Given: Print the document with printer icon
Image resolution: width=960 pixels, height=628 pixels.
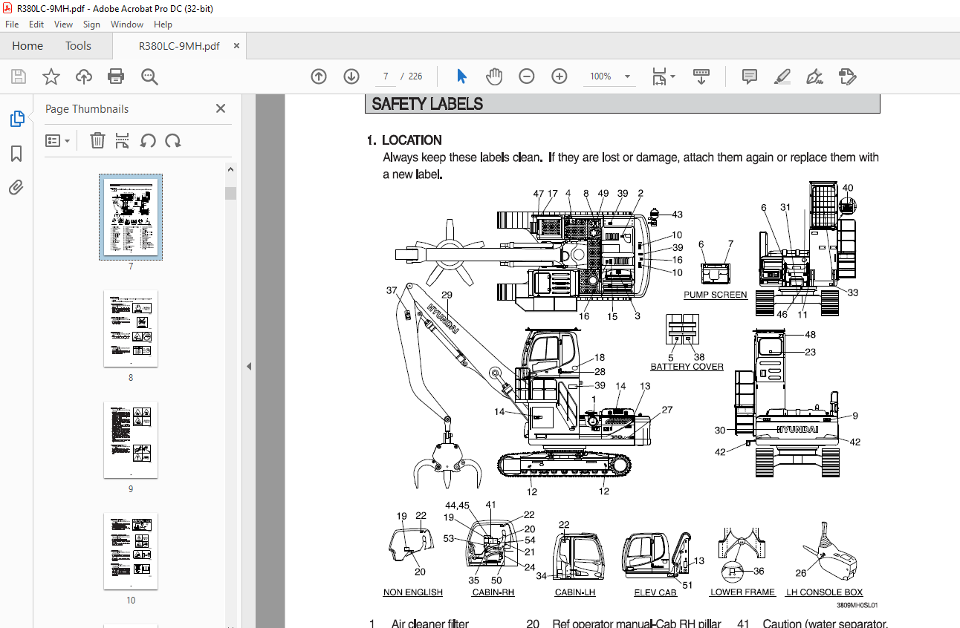Looking at the screenshot, I should [x=116, y=76].
